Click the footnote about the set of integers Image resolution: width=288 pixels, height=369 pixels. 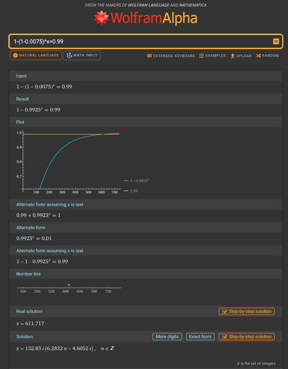(x=256, y=364)
